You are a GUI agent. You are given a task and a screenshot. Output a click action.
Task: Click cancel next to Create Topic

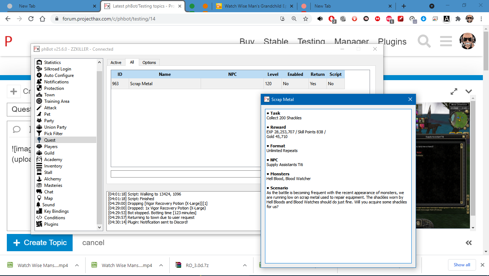tap(93, 243)
